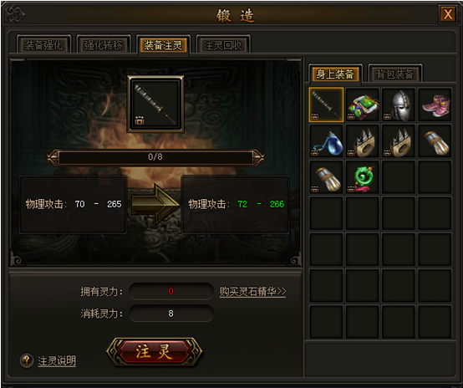Switch to the 强化转移 tab
This screenshot has height=388, width=463.
[104, 45]
